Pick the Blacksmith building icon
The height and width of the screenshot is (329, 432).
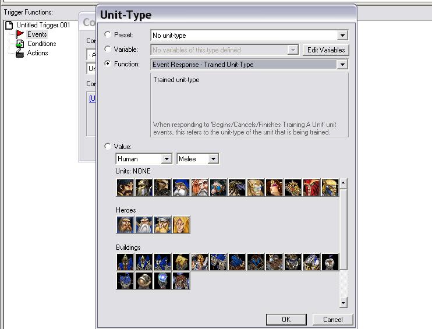pos(256,262)
